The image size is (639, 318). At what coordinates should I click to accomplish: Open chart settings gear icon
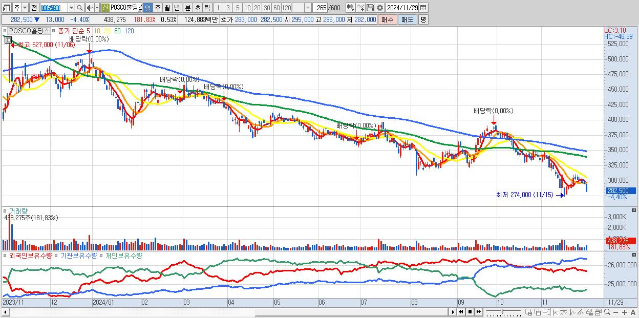coord(379,8)
